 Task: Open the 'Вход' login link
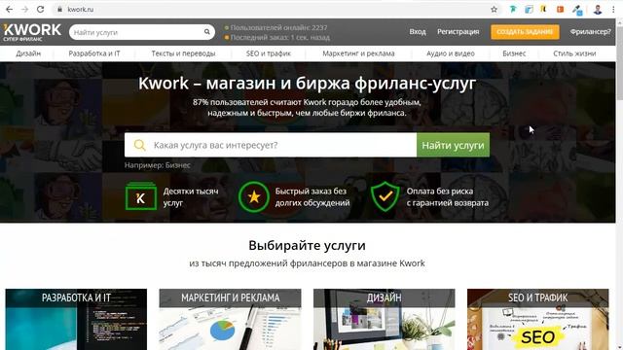pos(418,32)
